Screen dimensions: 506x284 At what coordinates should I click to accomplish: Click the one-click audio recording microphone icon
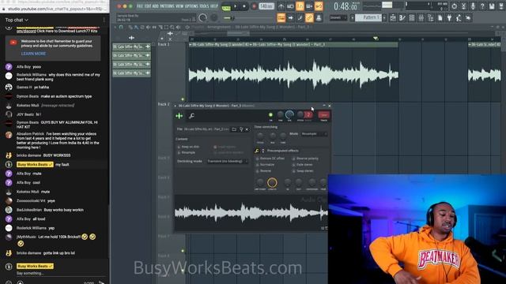coord(473,6)
